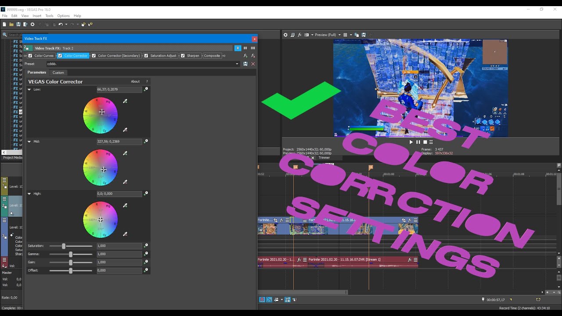Delete the current preset with the X icon
Screen dimensions: 562x316
pos(253,64)
